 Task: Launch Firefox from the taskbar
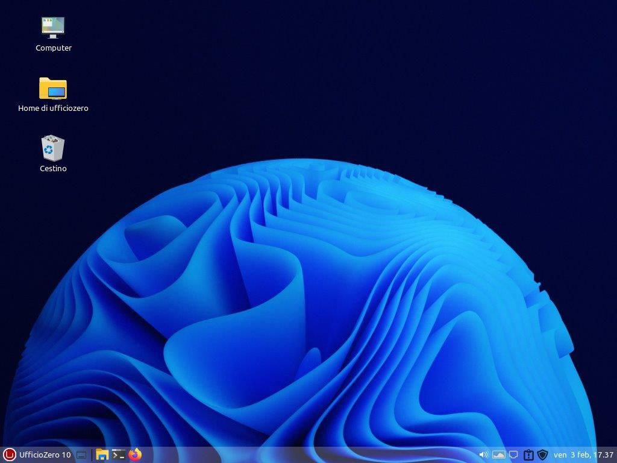click(135, 455)
